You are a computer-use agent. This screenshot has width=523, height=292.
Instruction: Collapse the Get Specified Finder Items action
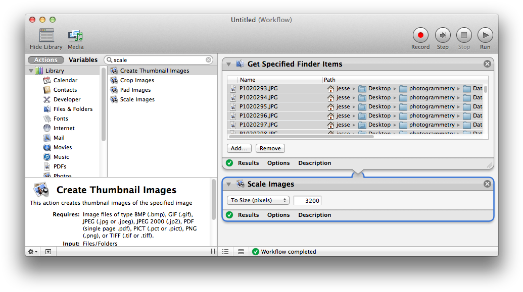(228, 64)
